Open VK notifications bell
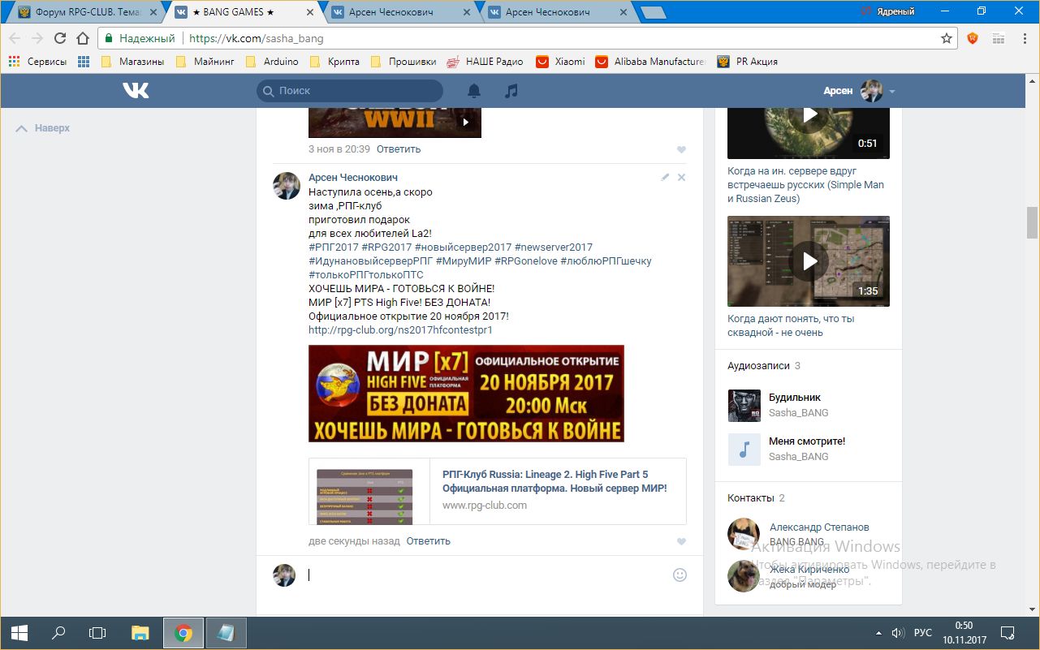Viewport: 1040px width, 650px height. [x=474, y=91]
